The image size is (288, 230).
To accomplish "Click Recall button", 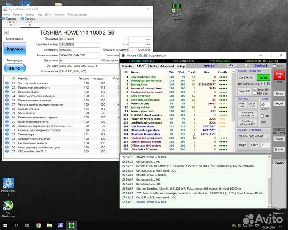I will pos(279,103).
